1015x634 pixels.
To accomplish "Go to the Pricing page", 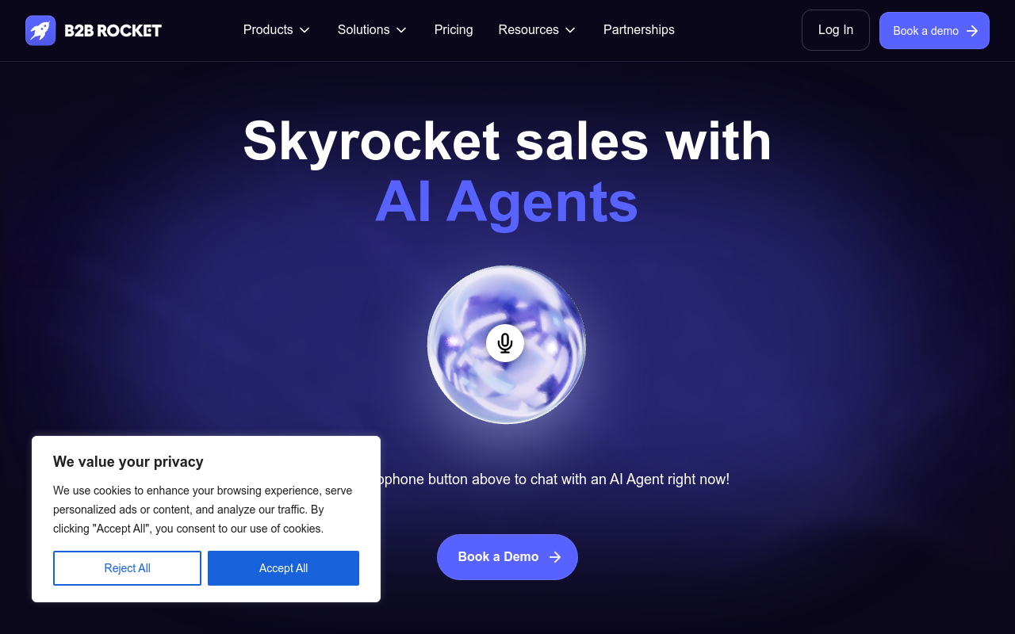I will [x=454, y=29].
